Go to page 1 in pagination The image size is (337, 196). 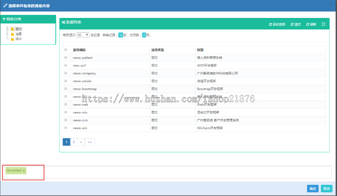pos(66,142)
